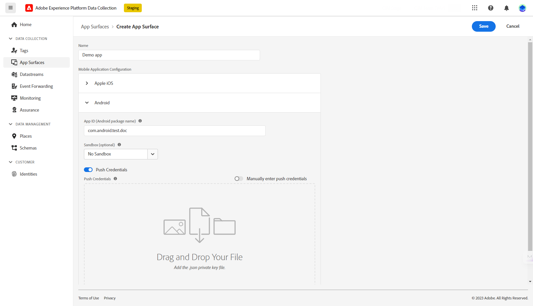Go back to App Surfaces breadcrumb

[x=95, y=27]
